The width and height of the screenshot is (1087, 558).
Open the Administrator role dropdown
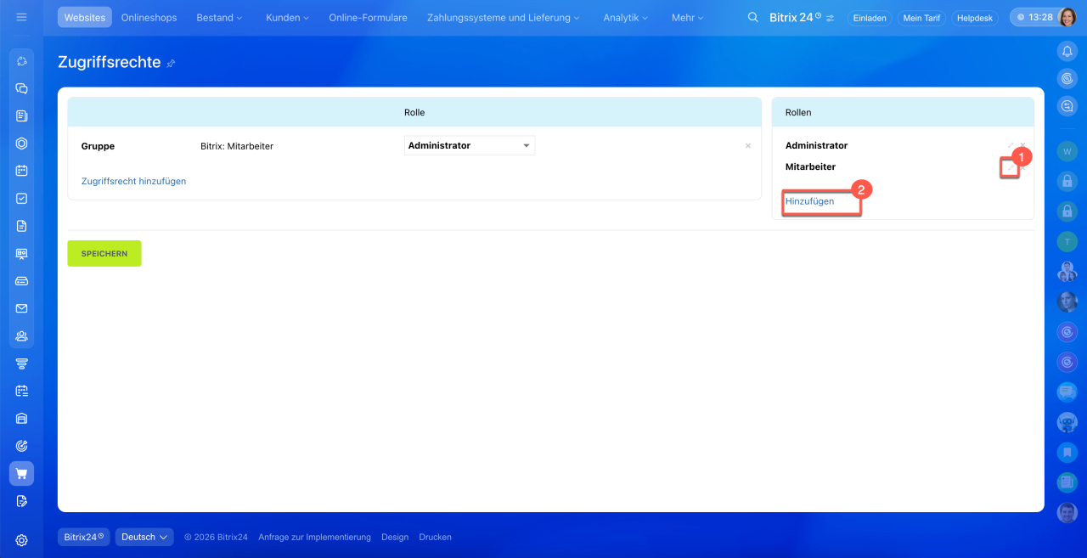click(470, 146)
